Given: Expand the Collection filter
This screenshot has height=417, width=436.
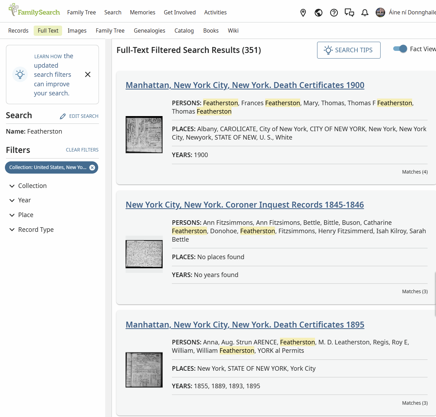Looking at the screenshot, I should click(28, 186).
